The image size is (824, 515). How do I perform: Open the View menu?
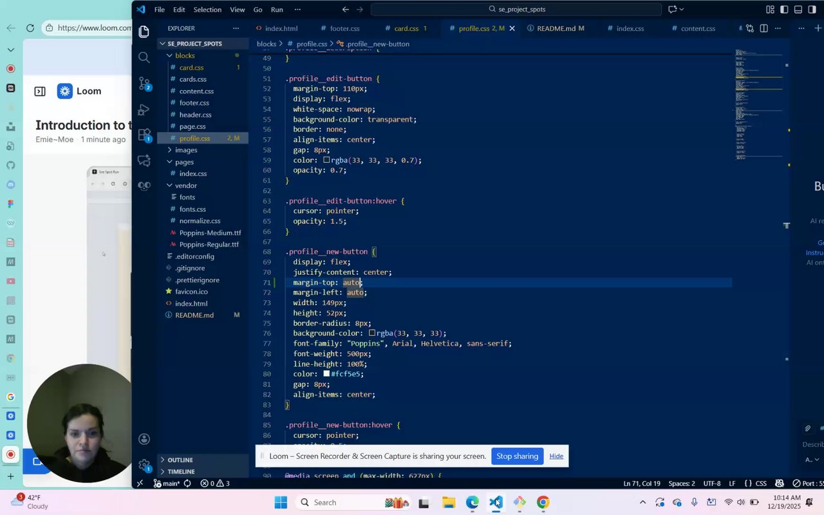(x=238, y=10)
